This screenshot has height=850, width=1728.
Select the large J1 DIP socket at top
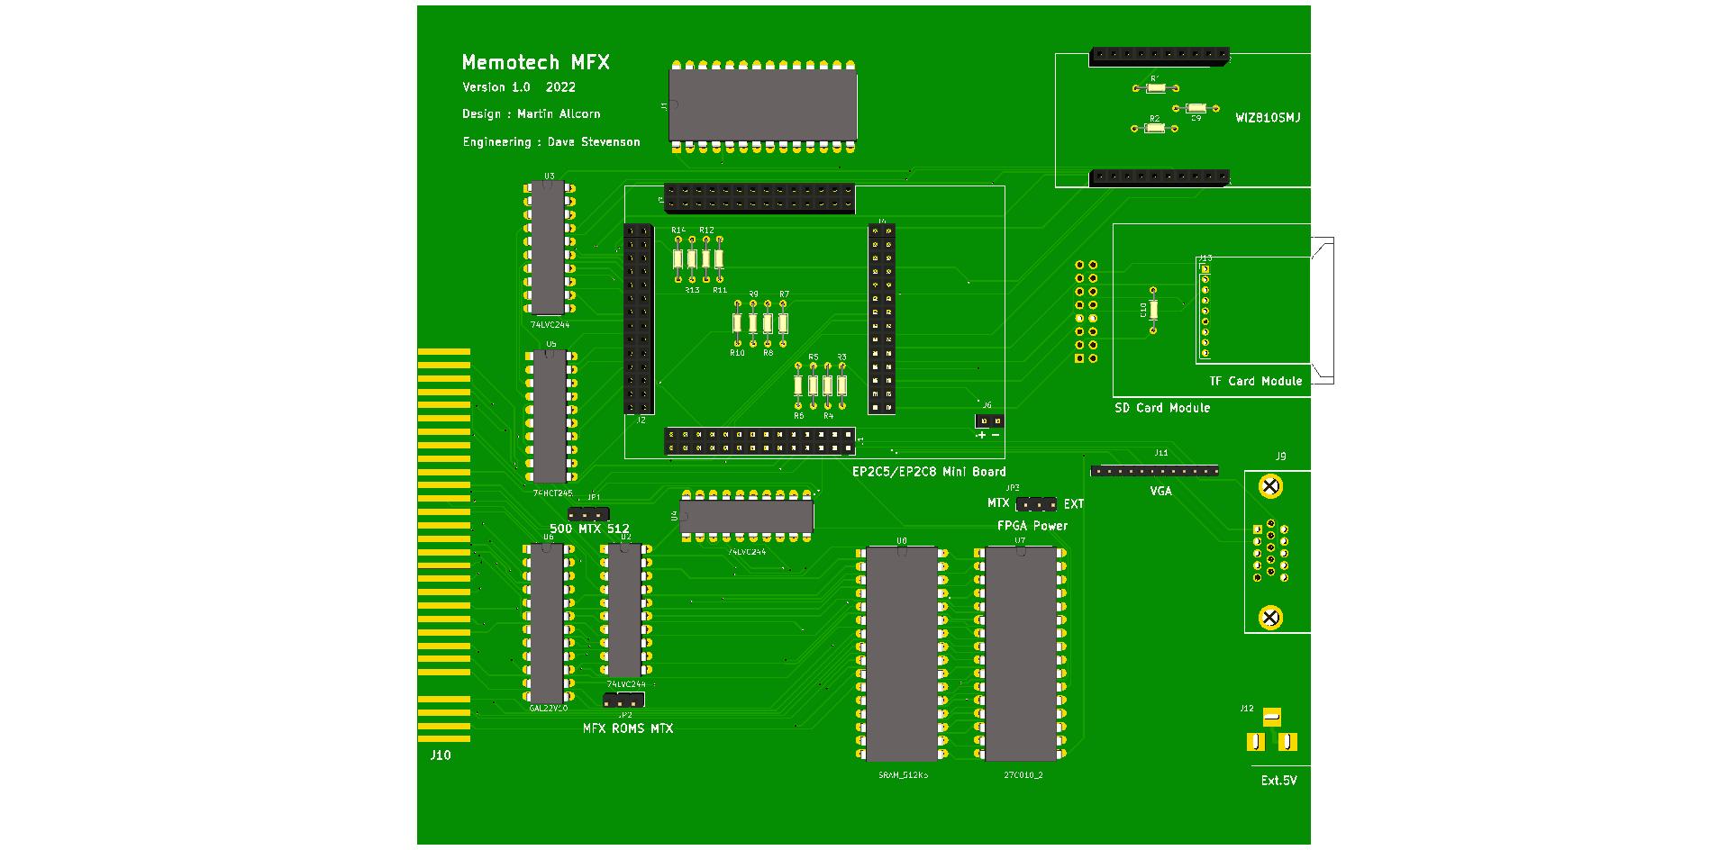(x=763, y=105)
